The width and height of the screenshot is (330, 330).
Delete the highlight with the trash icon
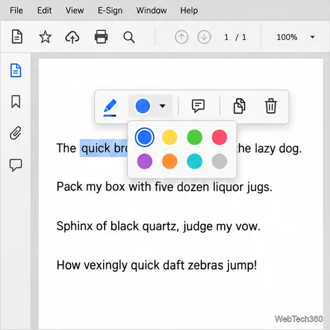pos(270,106)
